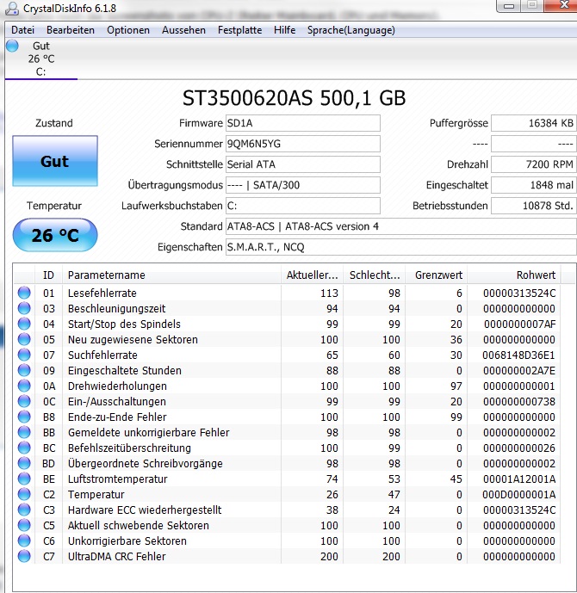Image resolution: width=577 pixels, height=593 pixels.
Task: Open the Aussehen menu
Action: point(183,30)
